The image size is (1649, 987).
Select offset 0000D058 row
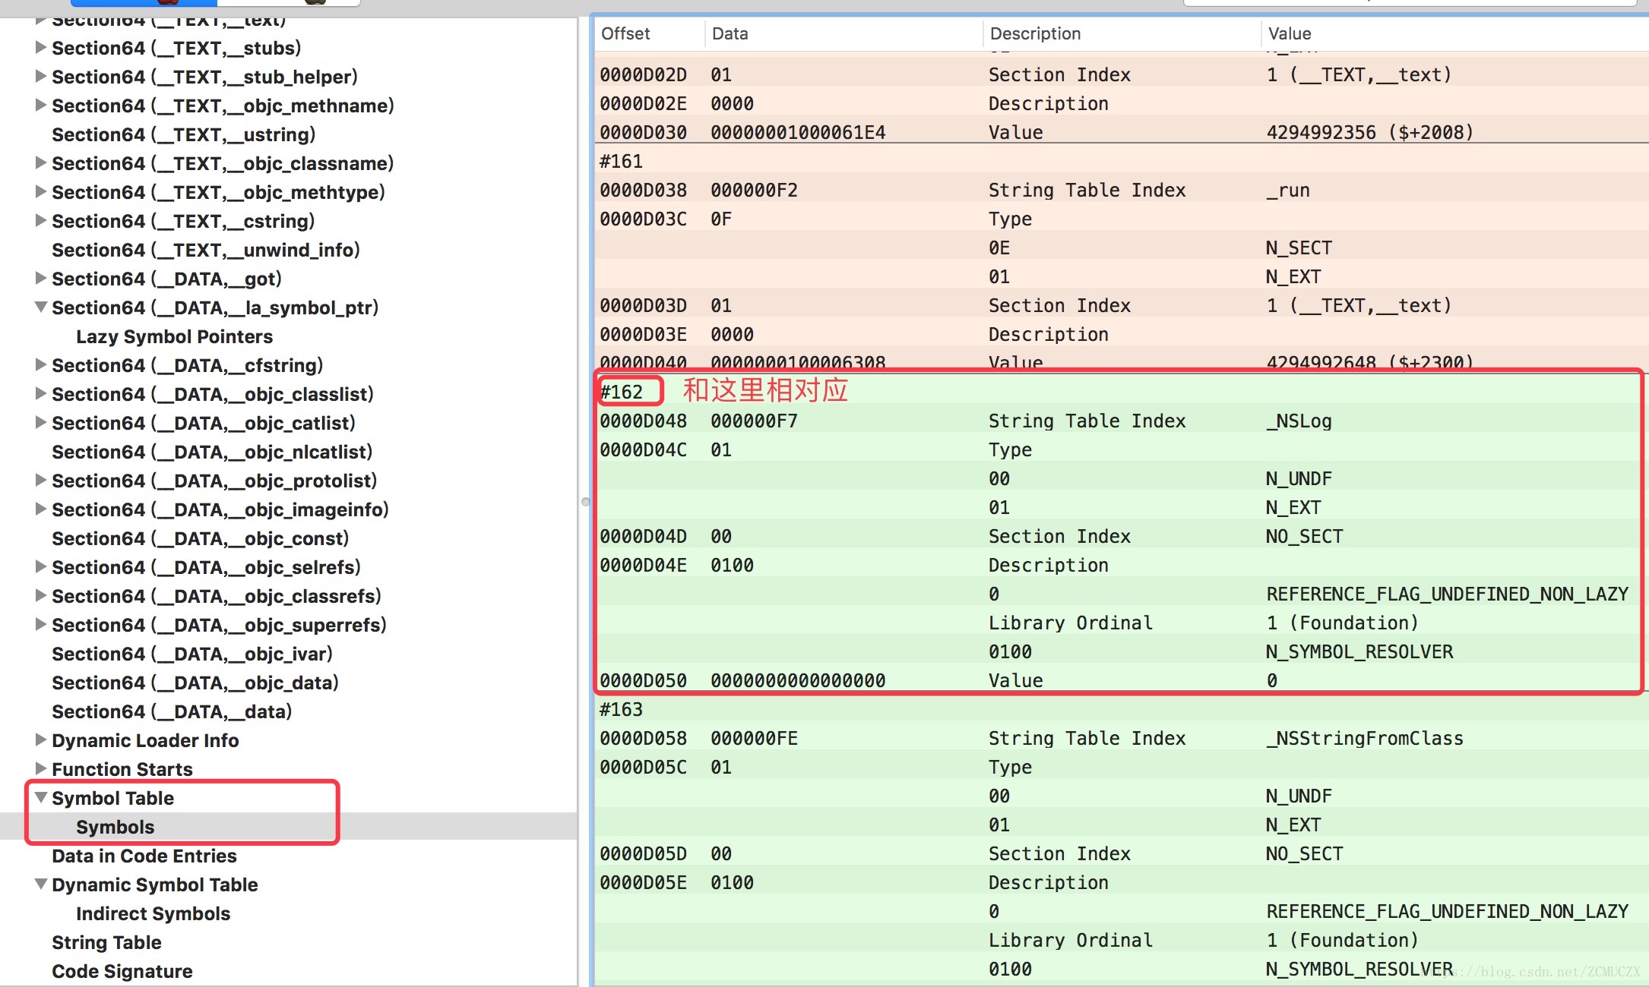1122,738
